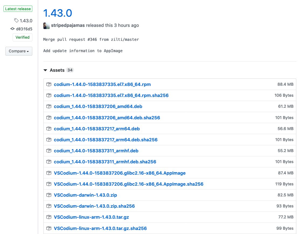Open the Compare dropdown
299x234 pixels.
[x=19, y=51]
